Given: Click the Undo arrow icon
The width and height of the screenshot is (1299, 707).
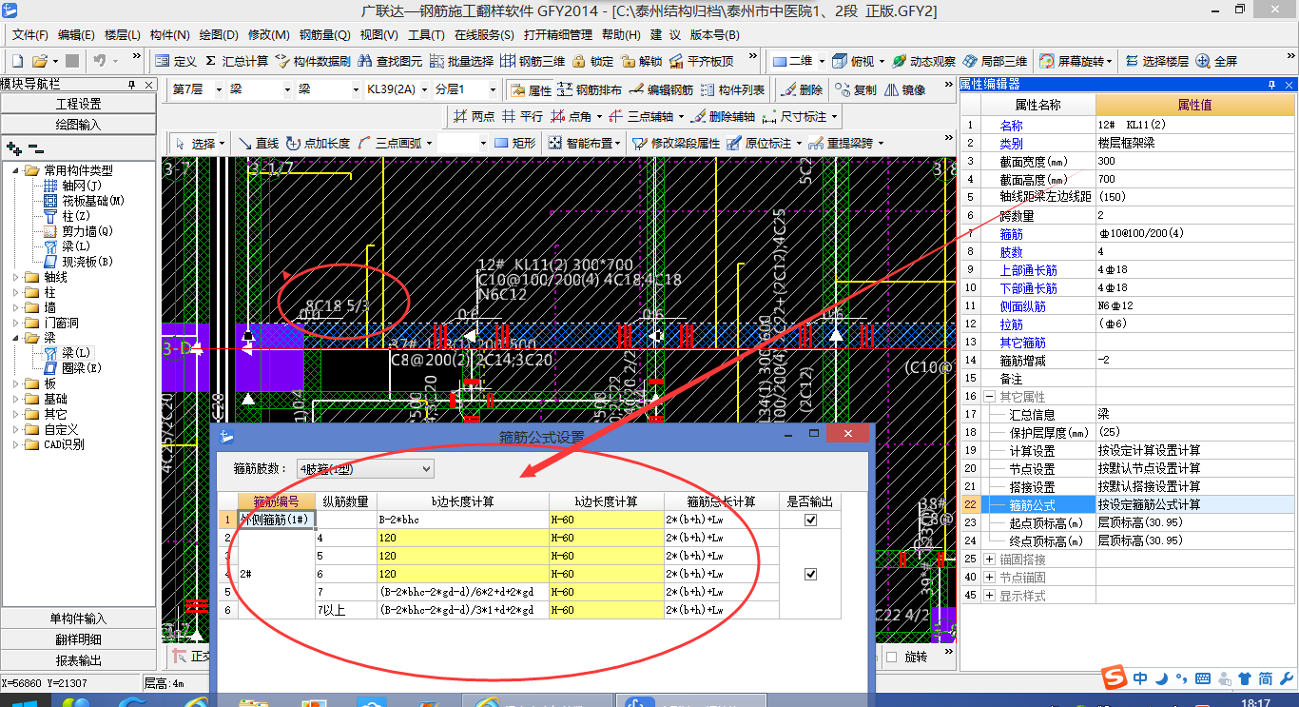Looking at the screenshot, I should (x=100, y=61).
